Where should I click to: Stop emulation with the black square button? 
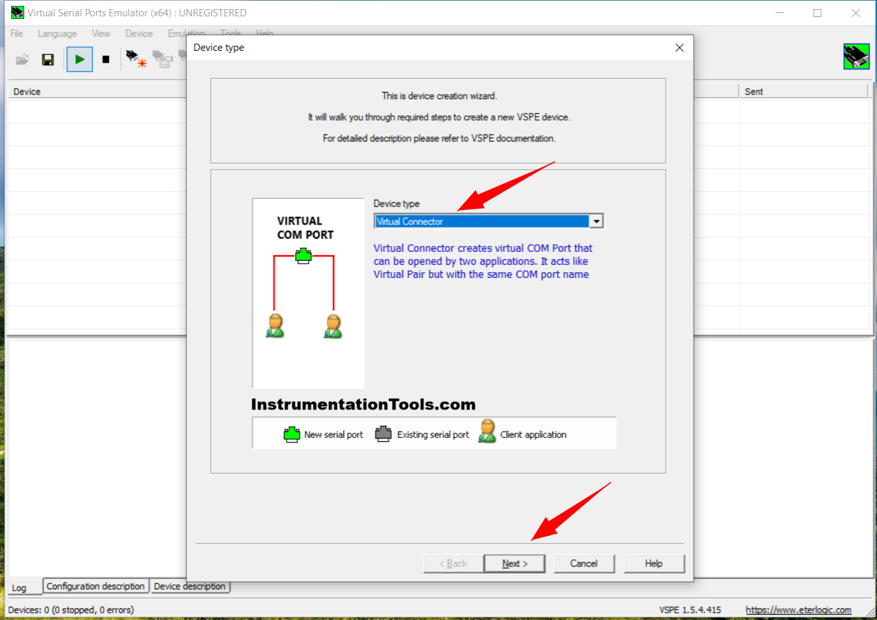click(106, 59)
